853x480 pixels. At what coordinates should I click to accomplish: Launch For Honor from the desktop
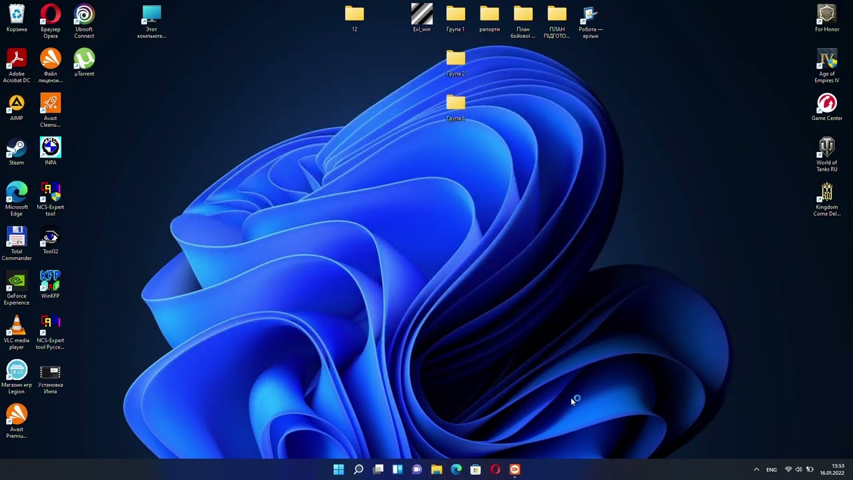827,18
